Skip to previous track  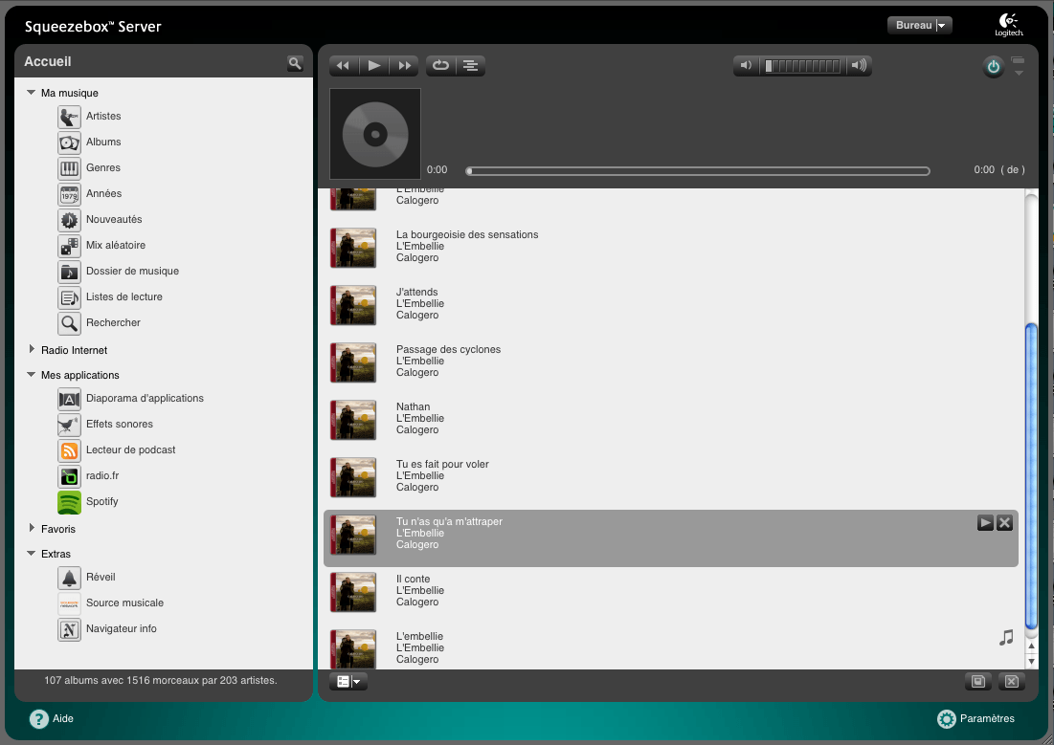pos(344,65)
